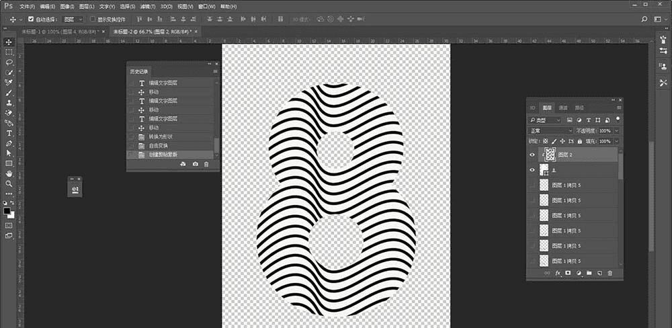Select the Path Selection arrow tool
The image size is (672, 328).
click(9, 153)
